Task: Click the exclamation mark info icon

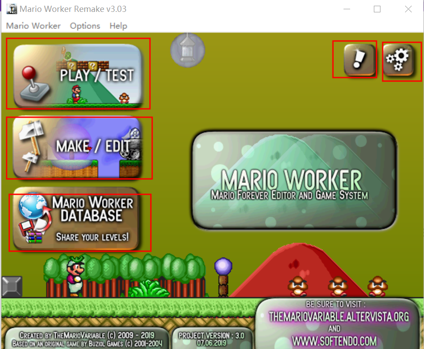Action: tap(360, 60)
